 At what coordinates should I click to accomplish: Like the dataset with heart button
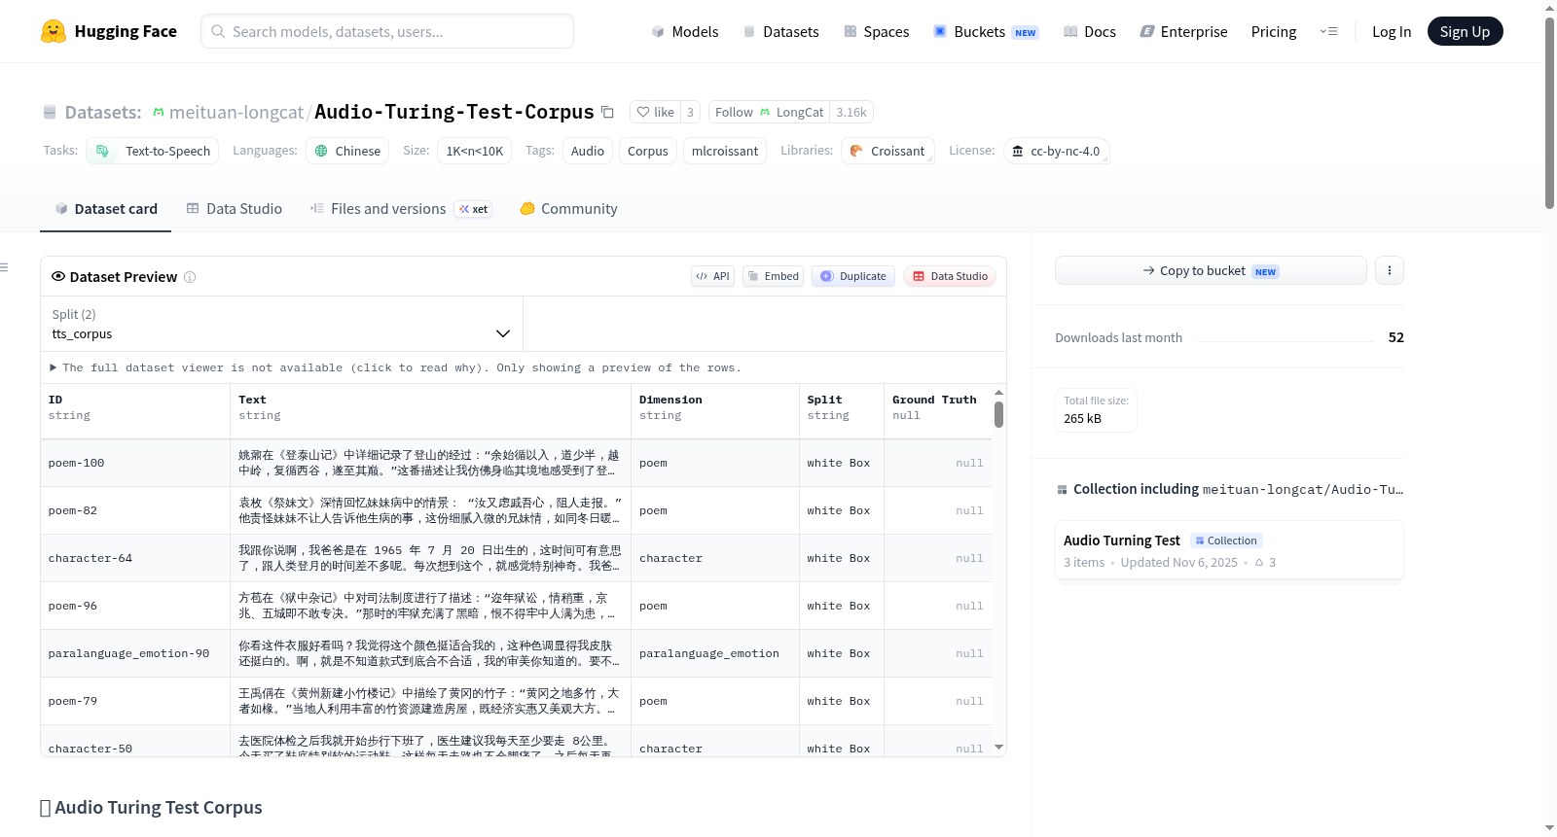(655, 112)
